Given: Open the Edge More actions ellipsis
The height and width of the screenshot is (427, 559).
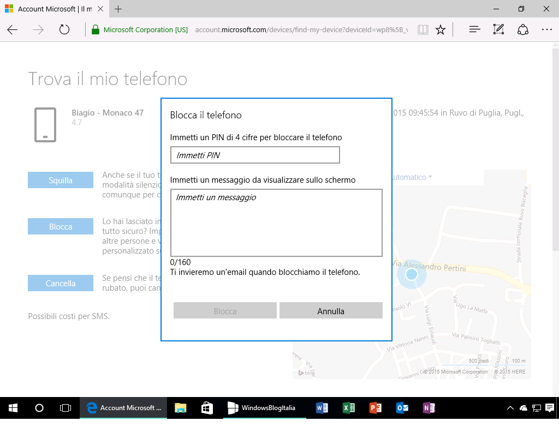Looking at the screenshot, I should tap(546, 29).
